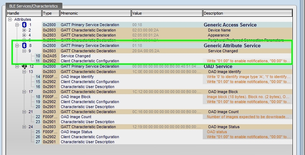The width and height of the screenshot is (305, 155).
Task: Click Bluetooth icon of handle 8
Action: (x=24, y=45)
